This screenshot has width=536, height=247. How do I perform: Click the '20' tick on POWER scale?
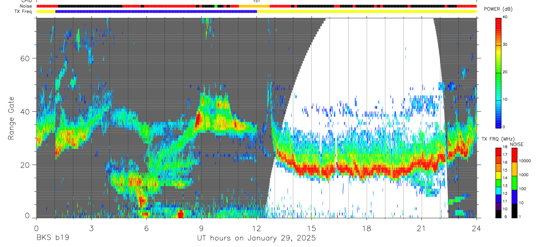tap(505, 72)
